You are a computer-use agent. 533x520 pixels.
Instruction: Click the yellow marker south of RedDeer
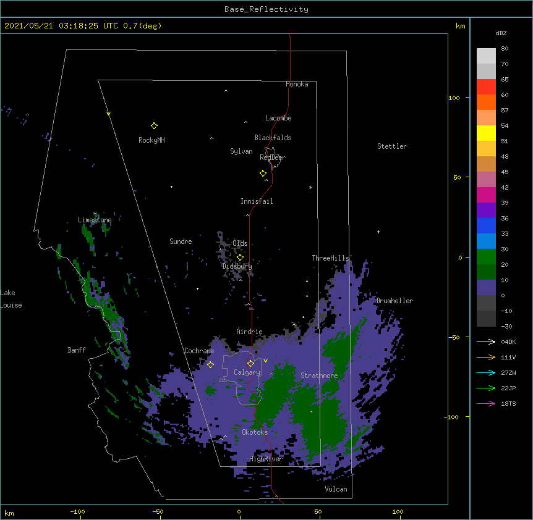pos(263,173)
